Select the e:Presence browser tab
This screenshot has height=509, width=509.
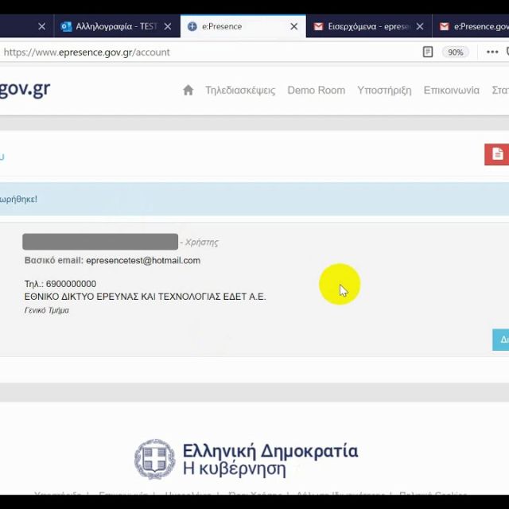(x=243, y=26)
